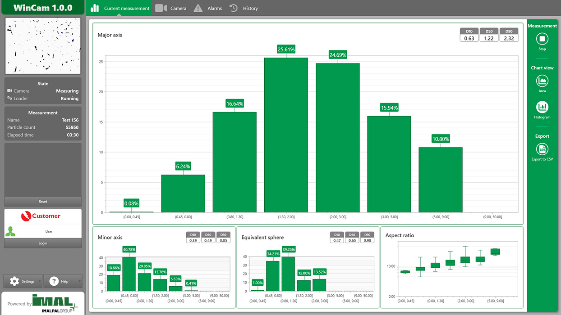Click the green user avatar icon
561x315 pixels.
[x=10, y=231]
